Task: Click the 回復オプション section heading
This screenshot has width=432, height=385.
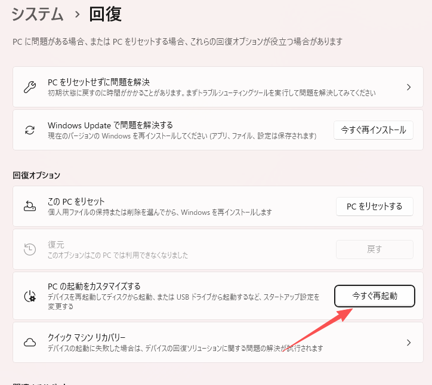Action: [36, 175]
